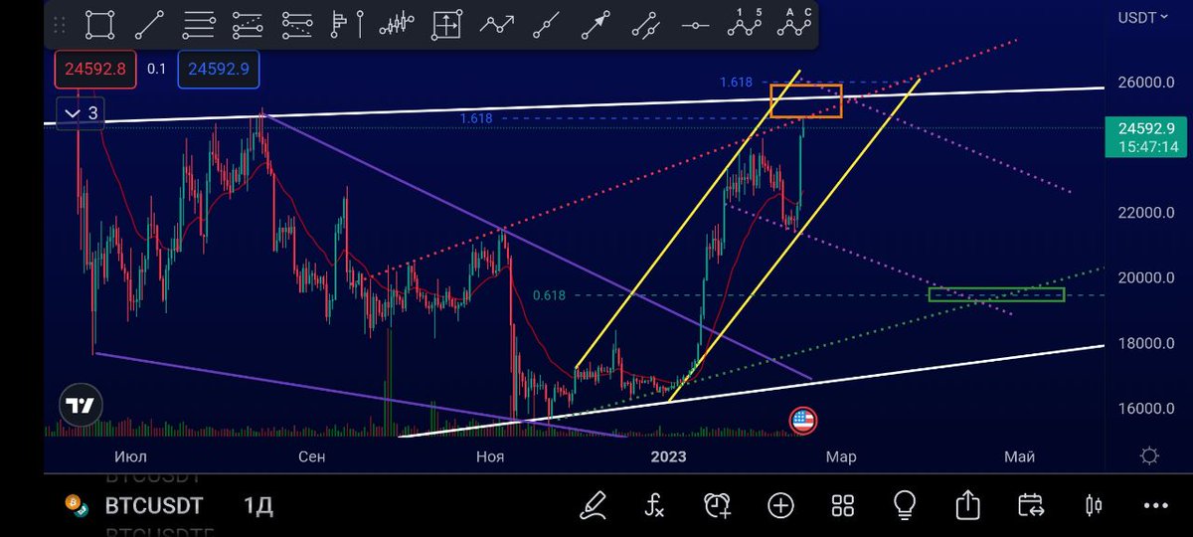Tap the plus circle to add a symbol
1193x537 pixels.
(x=780, y=505)
